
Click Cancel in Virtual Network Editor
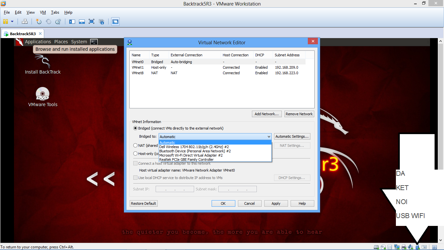(250, 203)
